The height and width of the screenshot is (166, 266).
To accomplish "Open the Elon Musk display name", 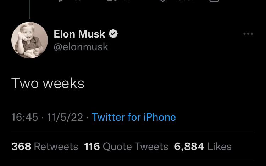I will pos(79,34).
